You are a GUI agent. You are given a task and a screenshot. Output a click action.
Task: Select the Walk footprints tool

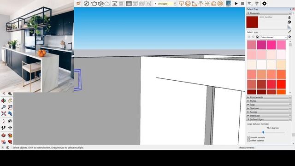[x=4, y=128]
